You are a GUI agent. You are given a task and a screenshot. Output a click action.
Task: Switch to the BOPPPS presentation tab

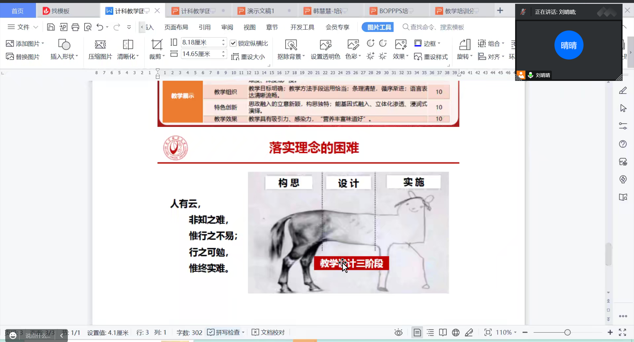393,11
